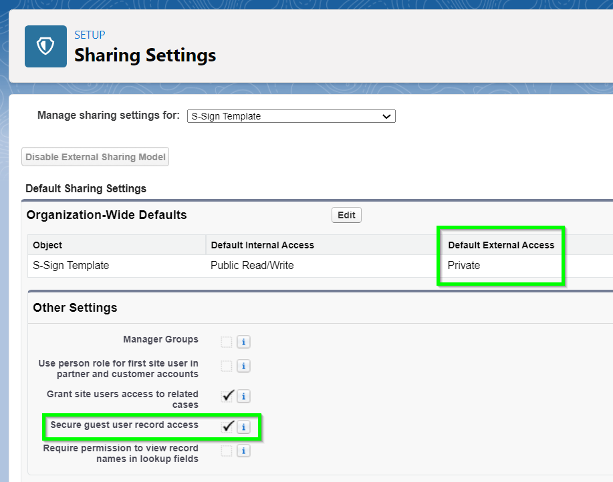Screen dimensions: 613x482
Task: Open info icon for Manager Groups
Action: (x=243, y=342)
